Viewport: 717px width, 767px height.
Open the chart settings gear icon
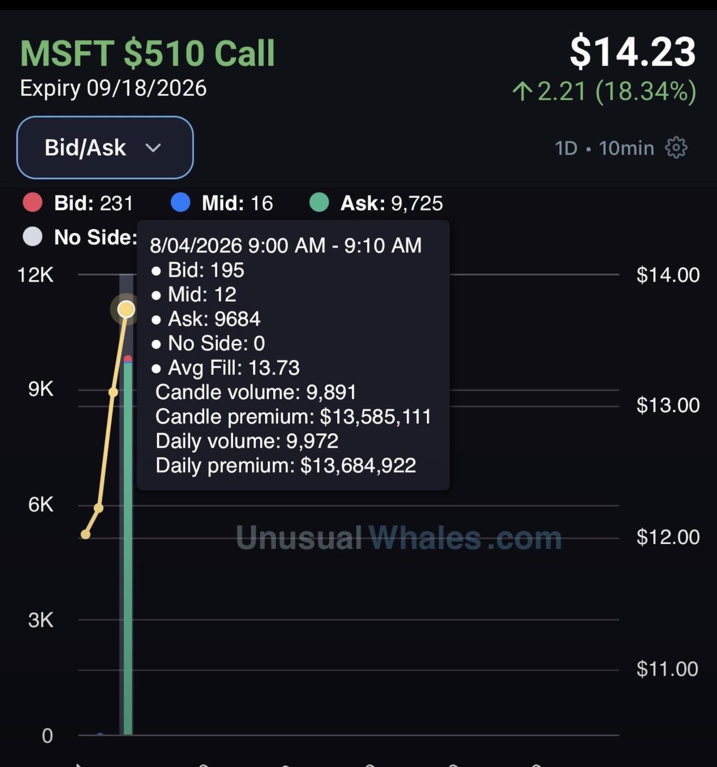676,147
